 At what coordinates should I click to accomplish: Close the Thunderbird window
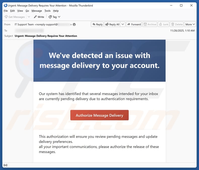(x=191, y=6)
